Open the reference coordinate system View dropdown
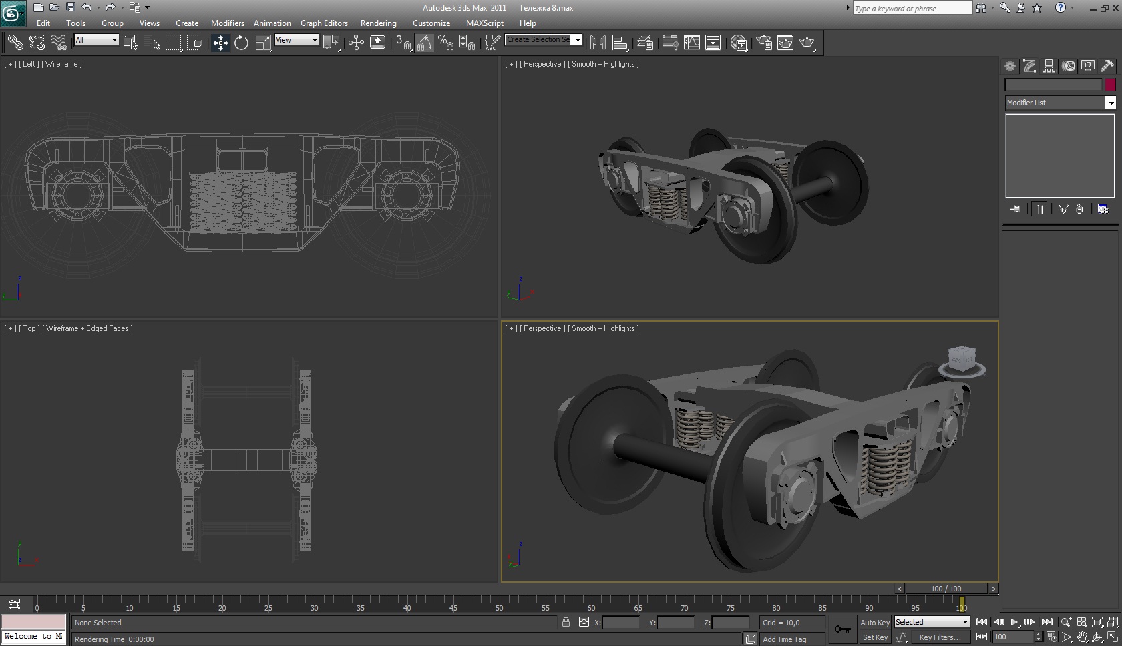Image resolution: width=1122 pixels, height=646 pixels. click(297, 40)
